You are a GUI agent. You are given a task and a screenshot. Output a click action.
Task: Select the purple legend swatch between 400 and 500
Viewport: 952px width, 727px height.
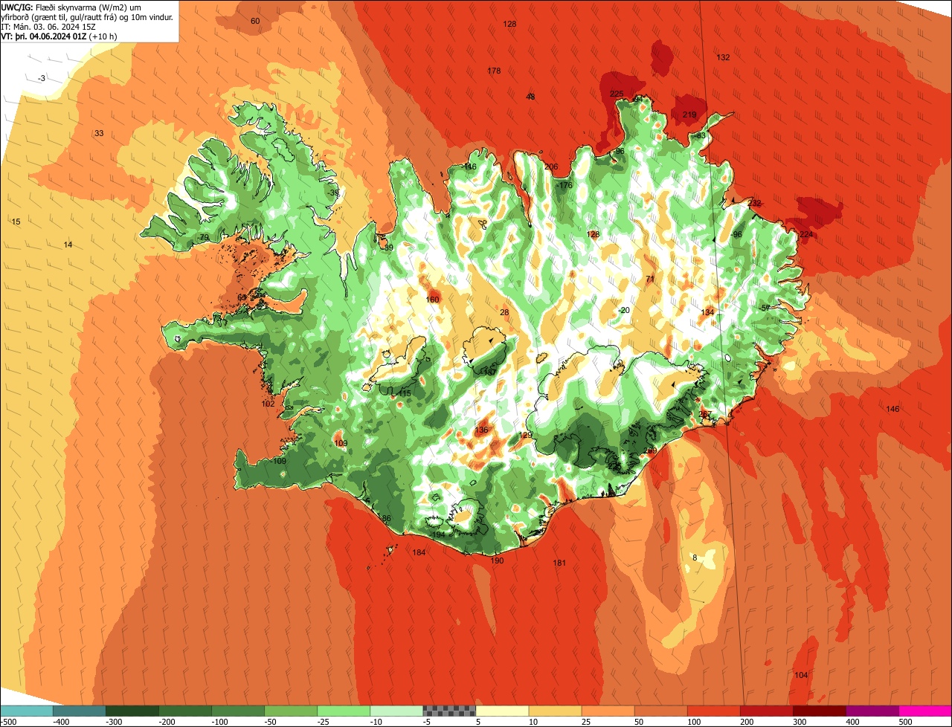point(872,711)
